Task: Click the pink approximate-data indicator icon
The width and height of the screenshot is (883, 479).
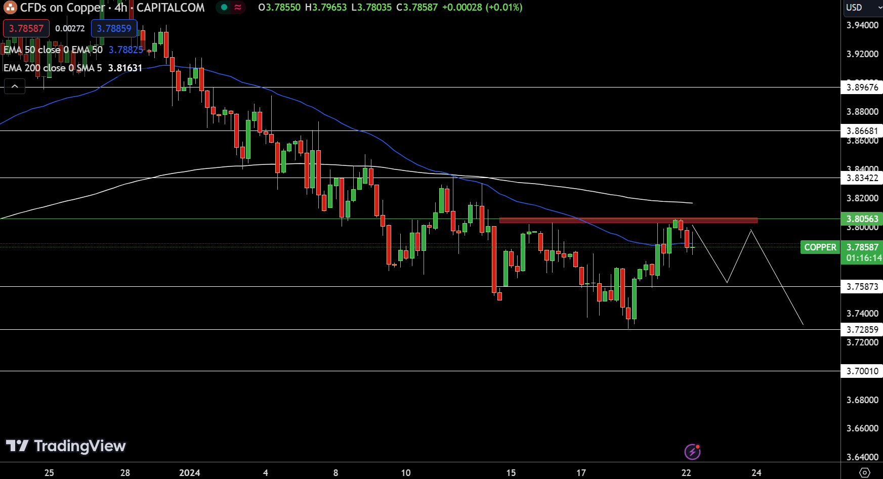Action: pos(238,8)
